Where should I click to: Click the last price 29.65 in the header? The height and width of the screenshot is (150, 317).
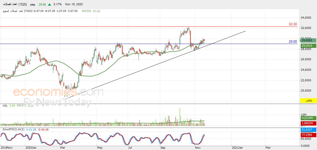(x=42, y=4)
